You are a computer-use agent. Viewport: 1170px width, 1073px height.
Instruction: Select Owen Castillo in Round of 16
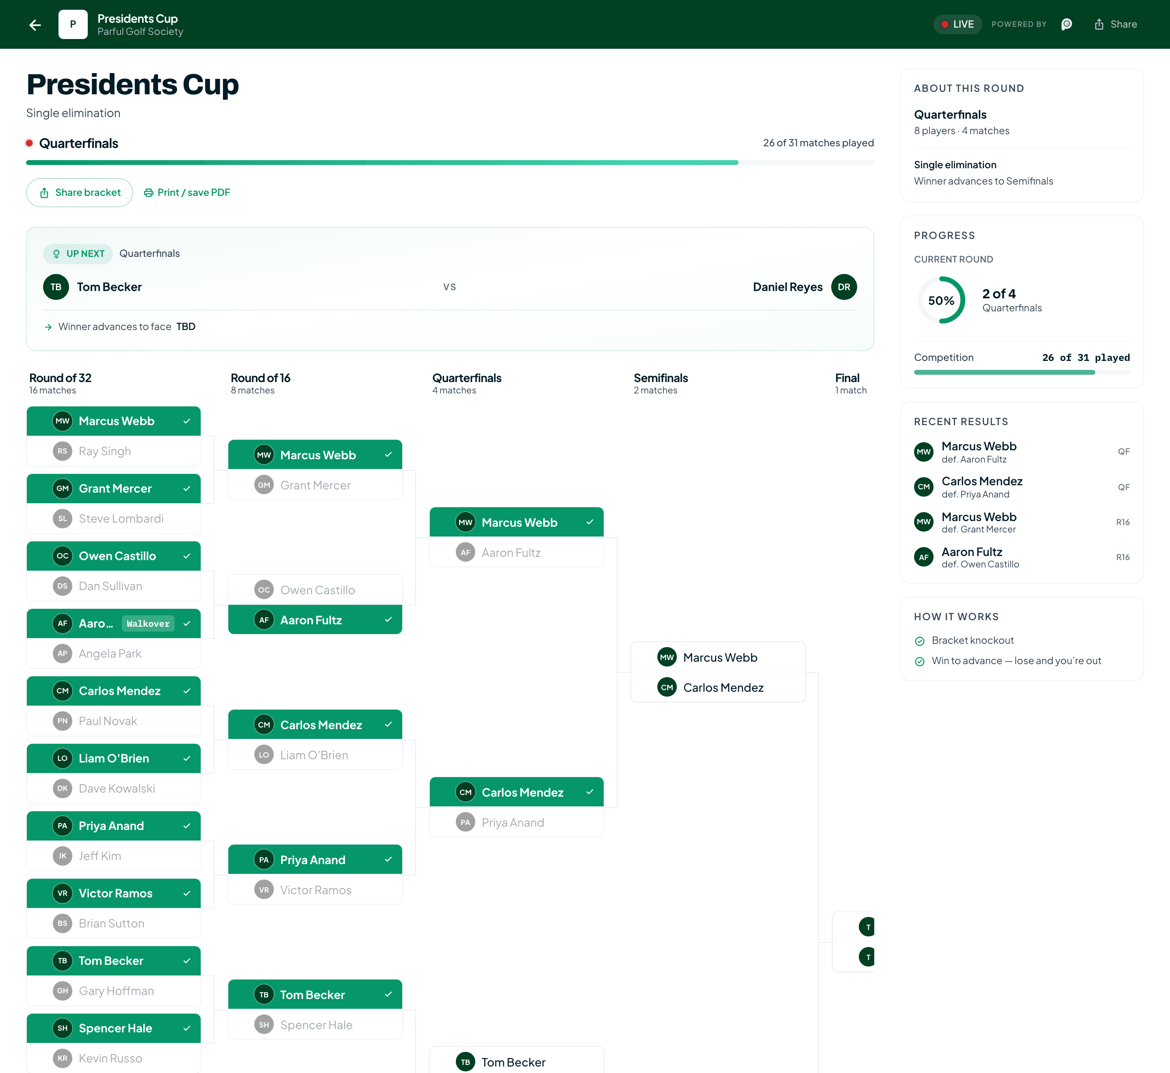point(315,590)
